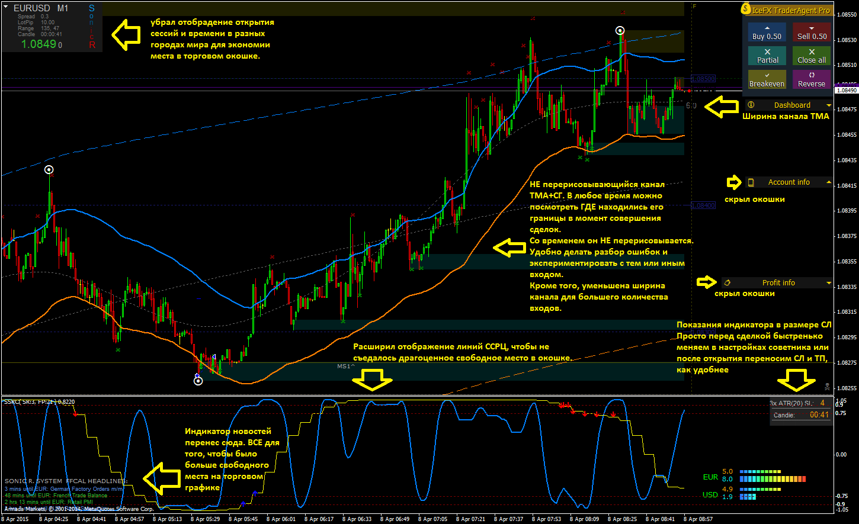
Task: Click the Account info device icon
Action: click(x=751, y=182)
